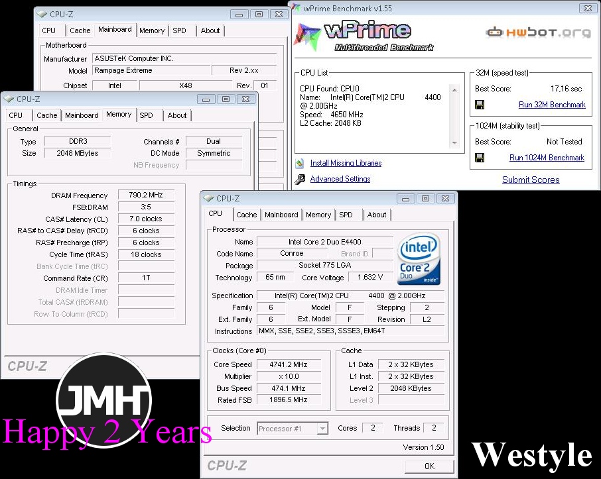
Task: Open the Mainboard tab in the Memory window
Action: click(x=82, y=115)
